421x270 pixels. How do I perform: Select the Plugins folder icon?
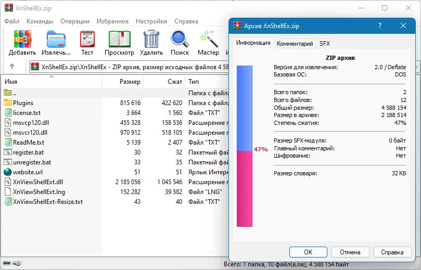(x=8, y=102)
